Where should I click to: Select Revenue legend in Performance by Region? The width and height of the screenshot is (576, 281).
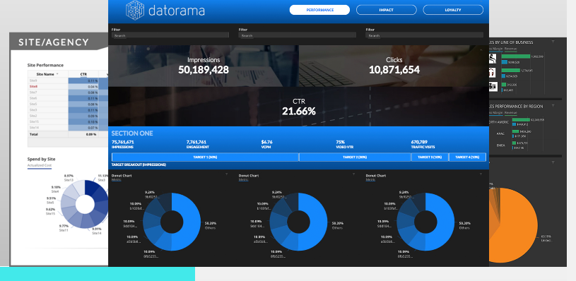[x=510, y=113]
